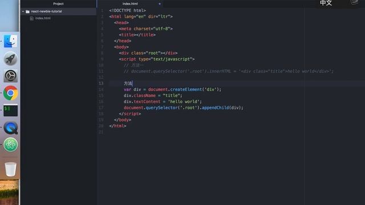Screen dimensions: 365x205
Task: Open Launchpad rocket icon in dock
Action: click(10, 59)
